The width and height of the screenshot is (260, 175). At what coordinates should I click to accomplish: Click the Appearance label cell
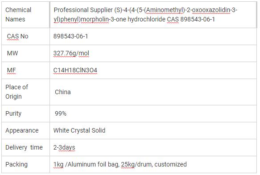click(x=25, y=130)
